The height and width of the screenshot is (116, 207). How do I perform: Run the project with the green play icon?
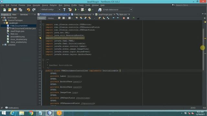pyautogui.click(x=76, y=10)
